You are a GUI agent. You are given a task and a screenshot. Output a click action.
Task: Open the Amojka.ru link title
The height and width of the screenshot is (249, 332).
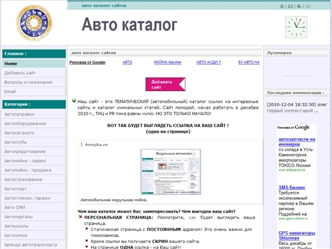(96, 145)
